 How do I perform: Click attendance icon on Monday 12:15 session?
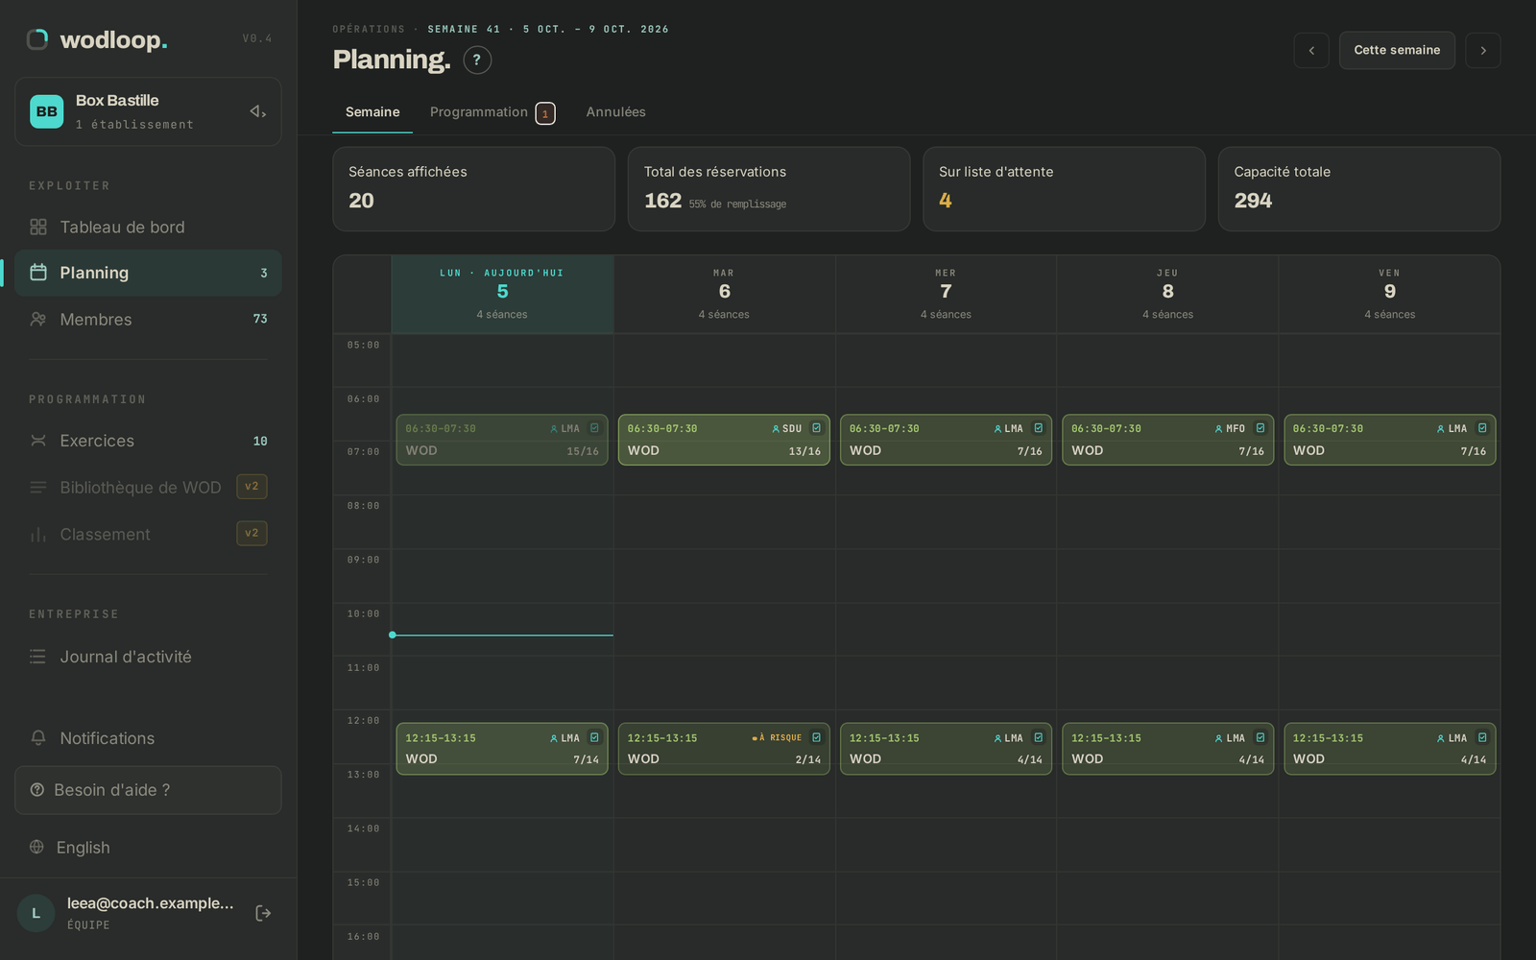click(x=594, y=737)
